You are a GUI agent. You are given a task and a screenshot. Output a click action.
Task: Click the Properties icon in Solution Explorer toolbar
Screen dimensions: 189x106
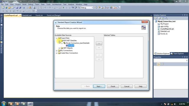pos(156,18)
